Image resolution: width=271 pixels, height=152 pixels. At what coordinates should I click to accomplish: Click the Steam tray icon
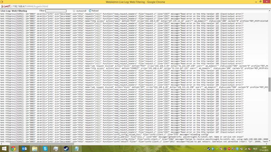(209, 149)
